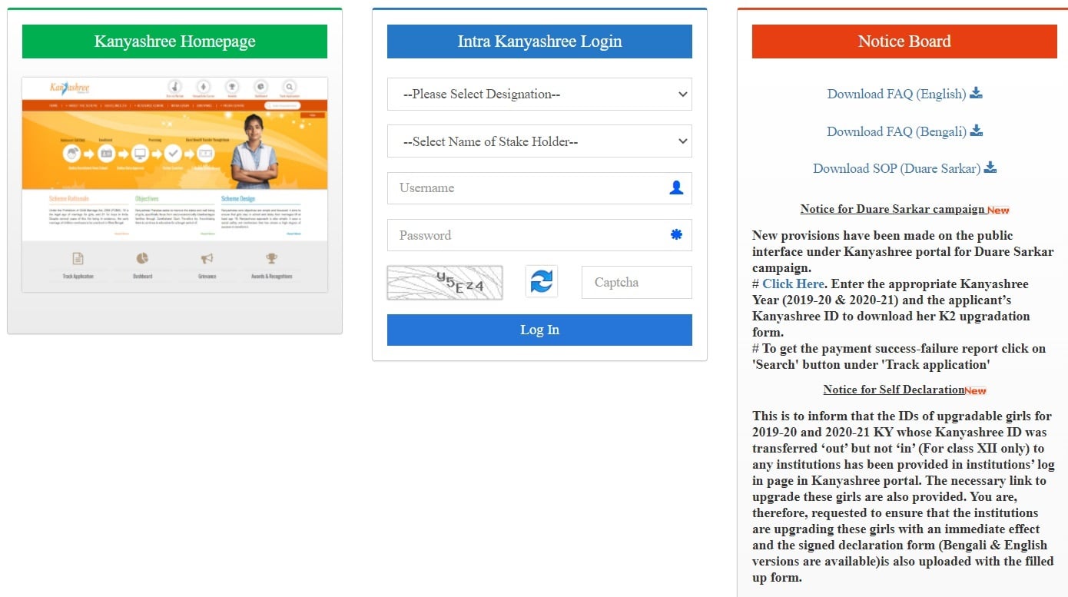Click the Grievance megaphone icon in homepage preview
Screen dimensions: 1068x597
(x=207, y=259)
